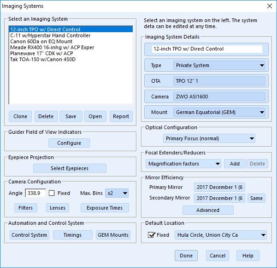Select Tak TOA-150 w/Canon 450D
277x268 pixels.
coord(71,59)
